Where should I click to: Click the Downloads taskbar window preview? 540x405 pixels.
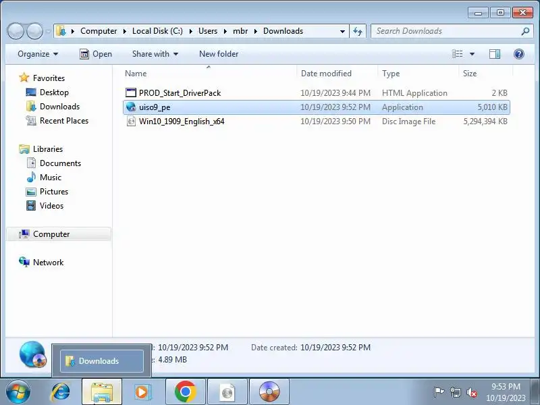point(102,361)
